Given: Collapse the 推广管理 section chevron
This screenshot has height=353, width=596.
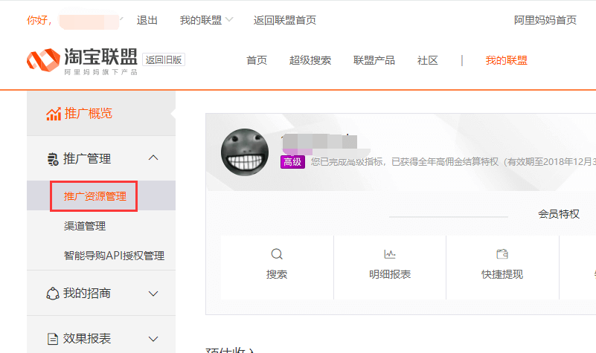Looking at the screenshot, I should [153, 158].
